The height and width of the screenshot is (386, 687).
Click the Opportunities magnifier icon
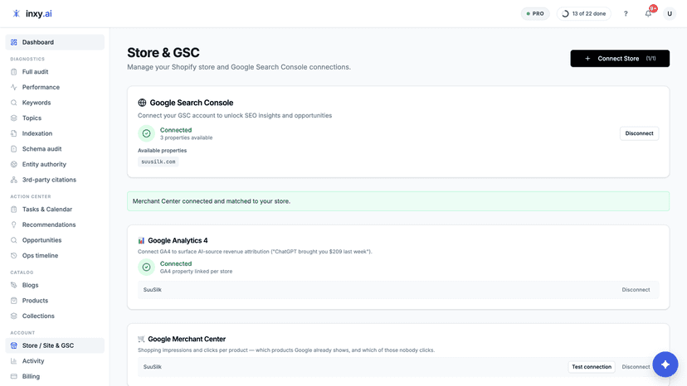(14, 240)
